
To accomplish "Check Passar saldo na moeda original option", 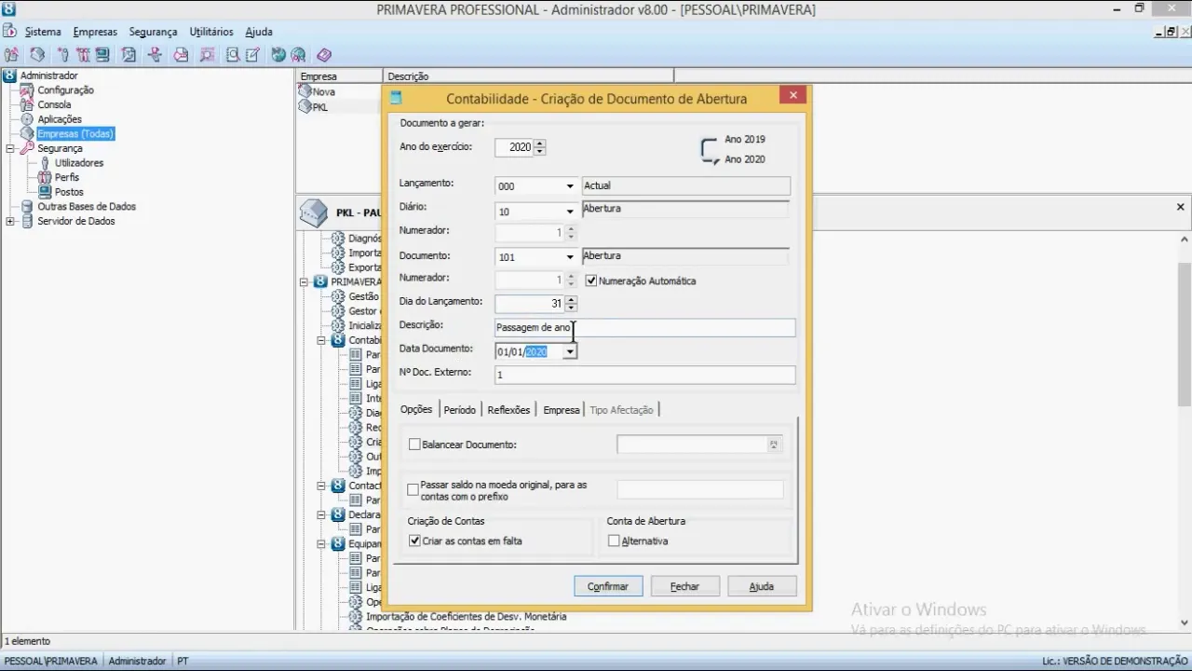I will tap(413, 490).
